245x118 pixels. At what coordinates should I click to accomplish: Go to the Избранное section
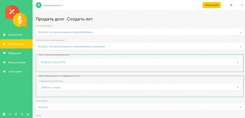pos(16,53)
